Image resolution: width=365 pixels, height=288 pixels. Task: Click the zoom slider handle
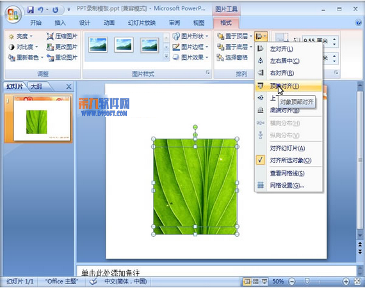pos(307,281)
